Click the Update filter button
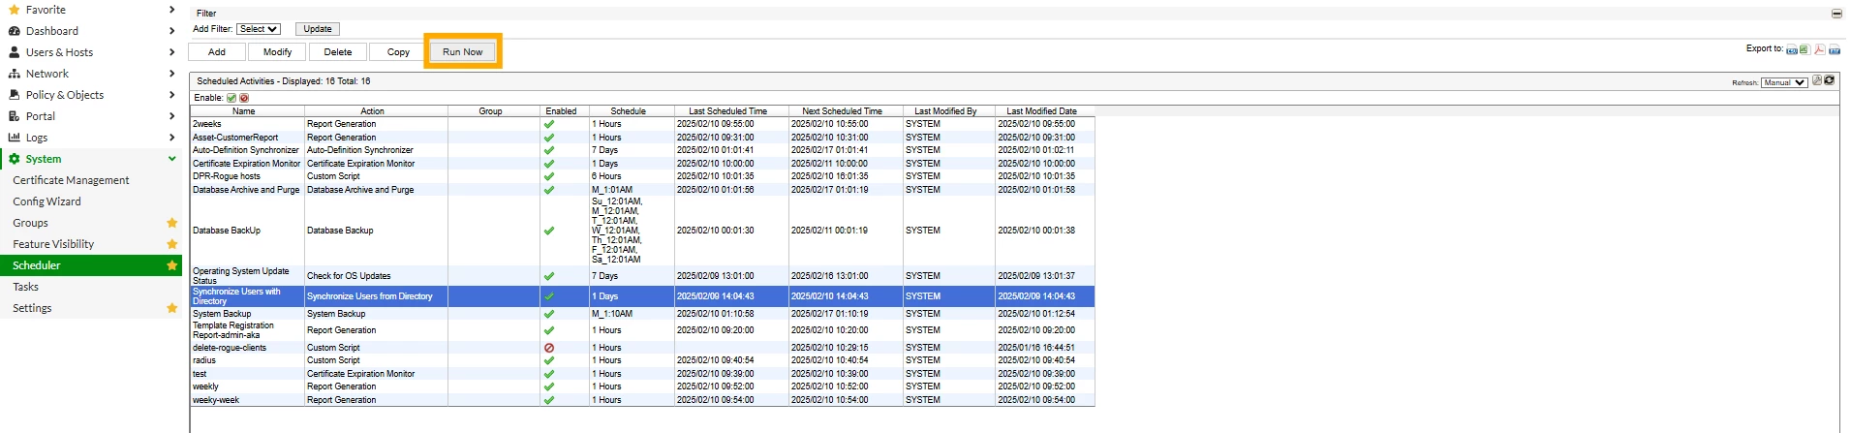The height and width of the screenshot is (433, 1851). pyautogui.click(x=318, y=29)
